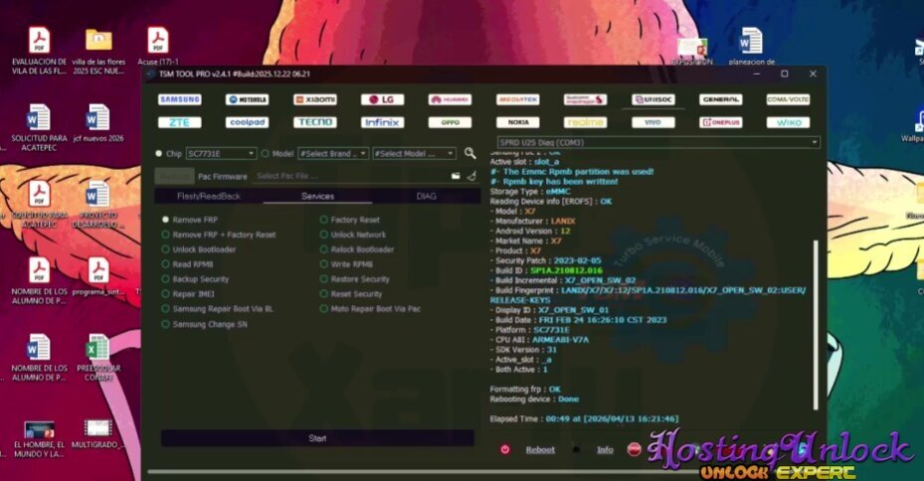
Task: Select the Motorola brand logo
Action: coord(247,99)
